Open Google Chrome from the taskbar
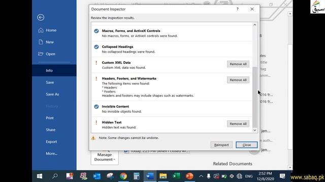 (x=123, y=176)
